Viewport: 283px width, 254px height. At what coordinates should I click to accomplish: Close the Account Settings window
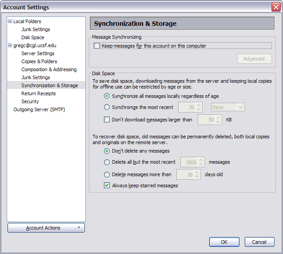(275, 7)
